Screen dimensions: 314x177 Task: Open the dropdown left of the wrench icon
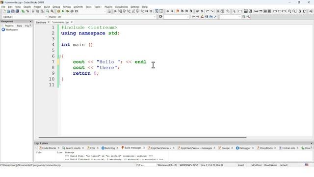(x=230, y=17)
